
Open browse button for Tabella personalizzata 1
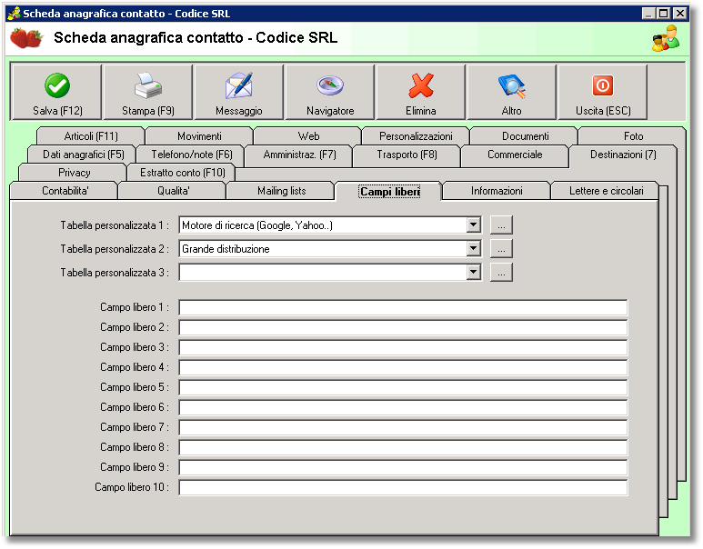pos(501,225)
